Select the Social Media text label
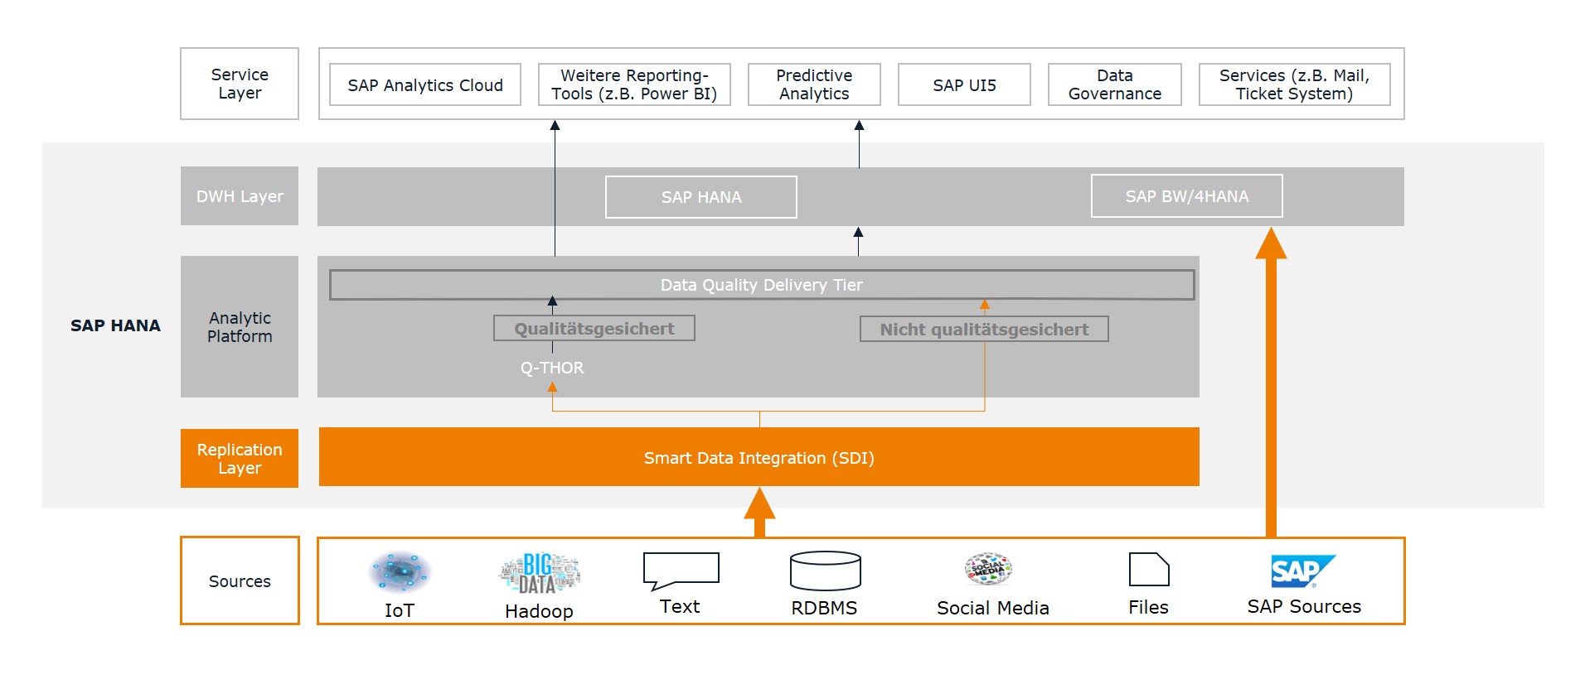1585x684 pixels. (x=993, y=608)
